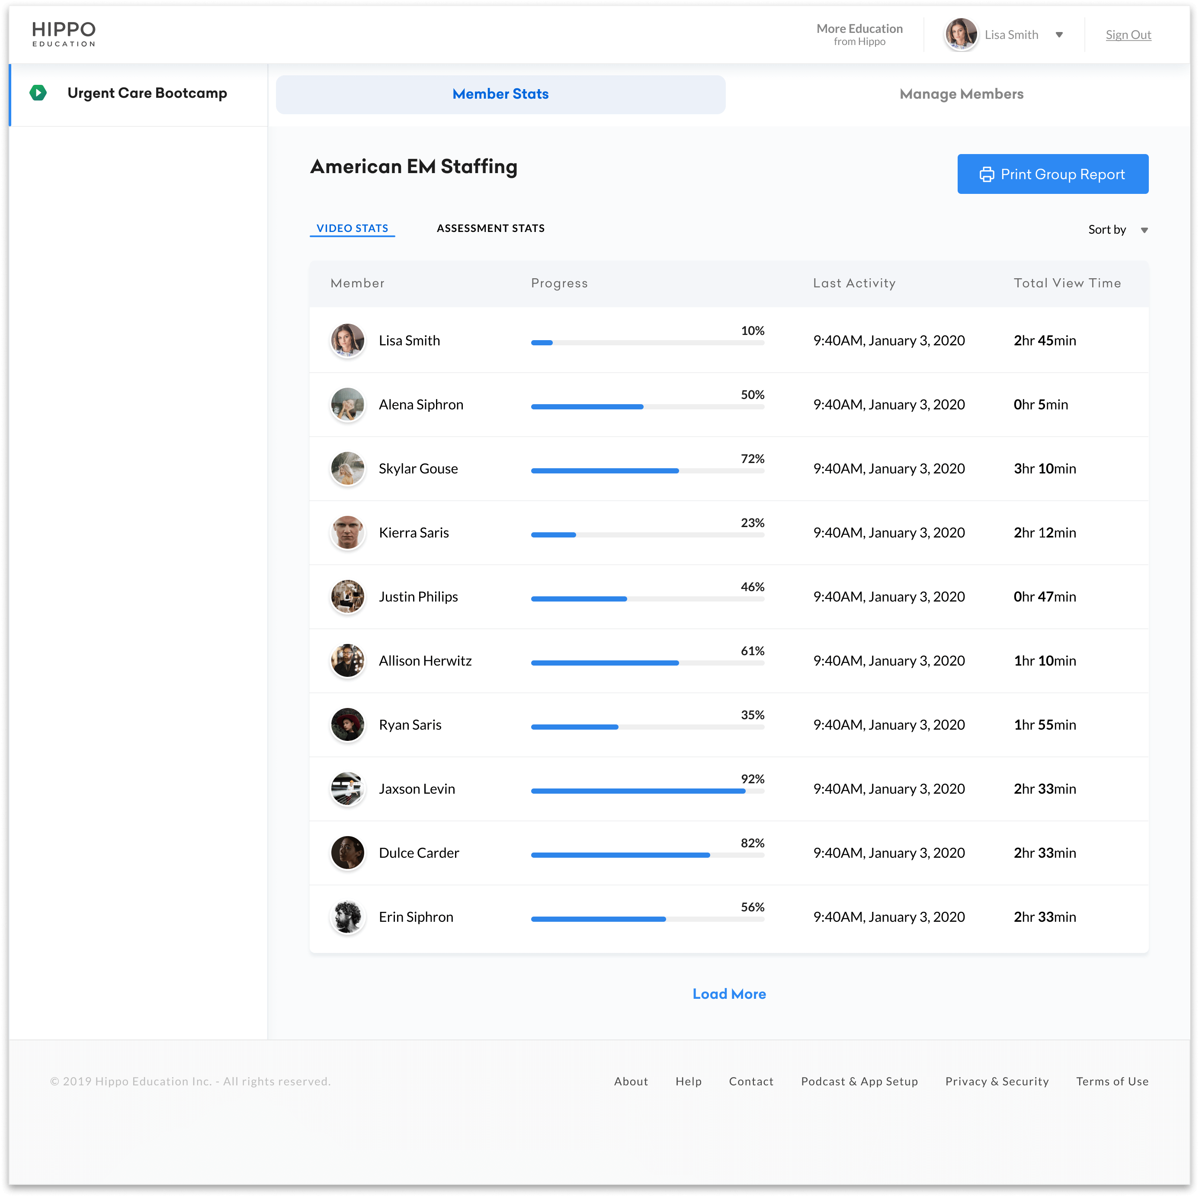Screen dimensions: 1199x1197
Task: Expand the Sort by dropdown
Action: coord(1117,230)
